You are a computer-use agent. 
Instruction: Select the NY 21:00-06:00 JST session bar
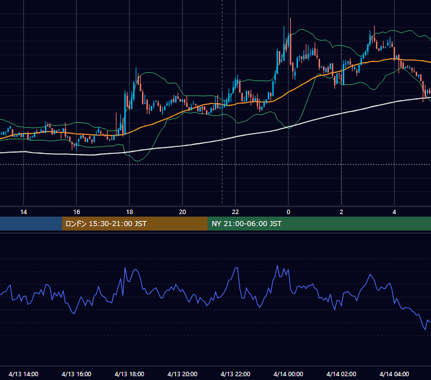coord(319,224)
